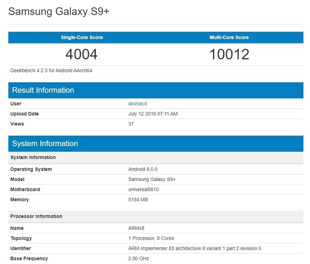Select the Android 8.0.0 operating system value
Screen dimensions: 310x264
(x=143, y=169)
